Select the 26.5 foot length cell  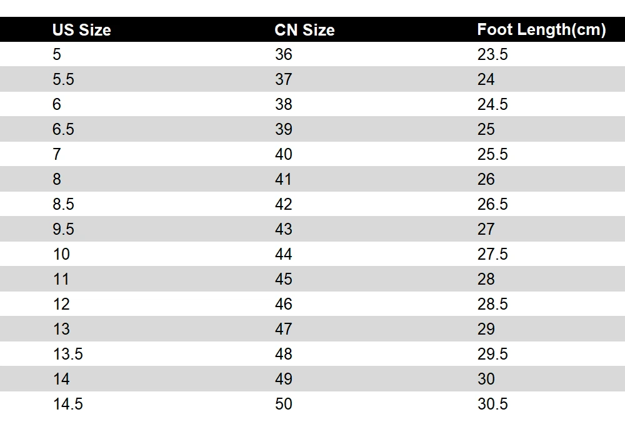(492, 204)
